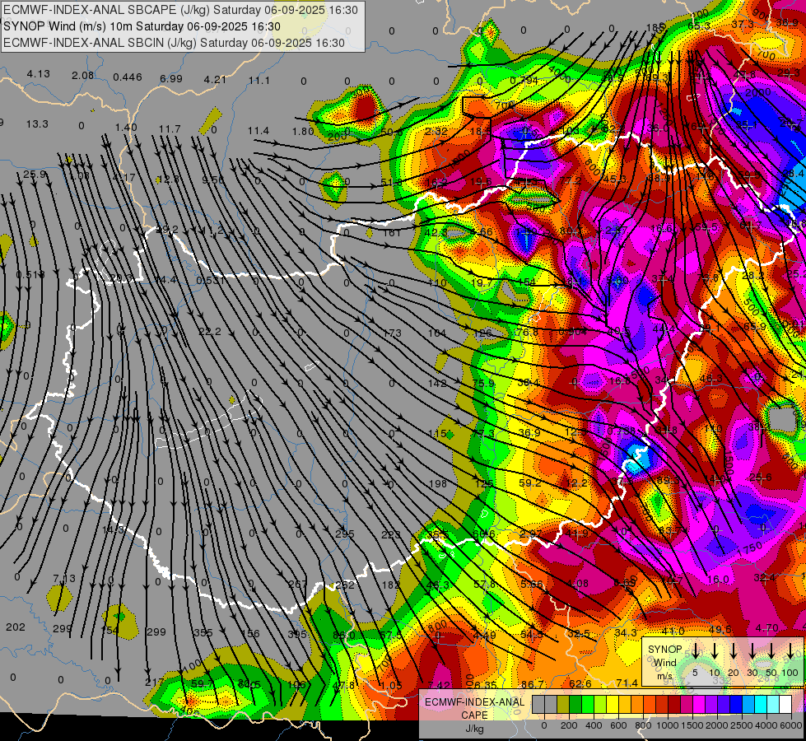Image resolution: width=806 pixels, height=741 pixels.
Task: Click the 7.13 value on the map
Action: click(x=63, y=578)
